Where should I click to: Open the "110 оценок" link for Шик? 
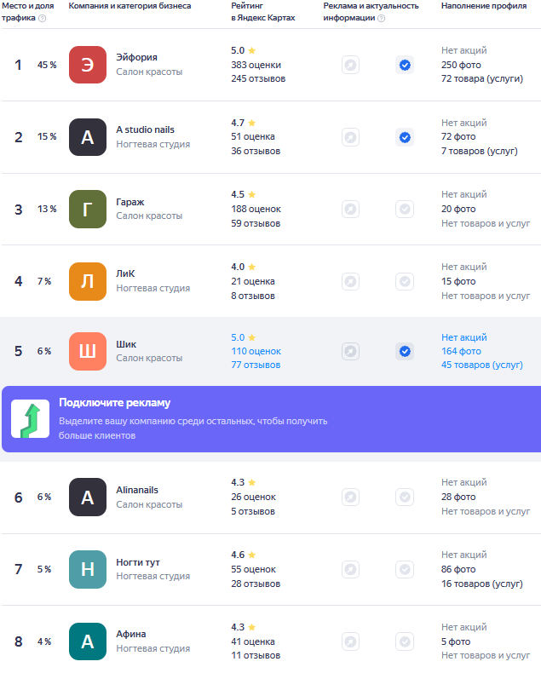pyautogui.click(x=256, y=351)
